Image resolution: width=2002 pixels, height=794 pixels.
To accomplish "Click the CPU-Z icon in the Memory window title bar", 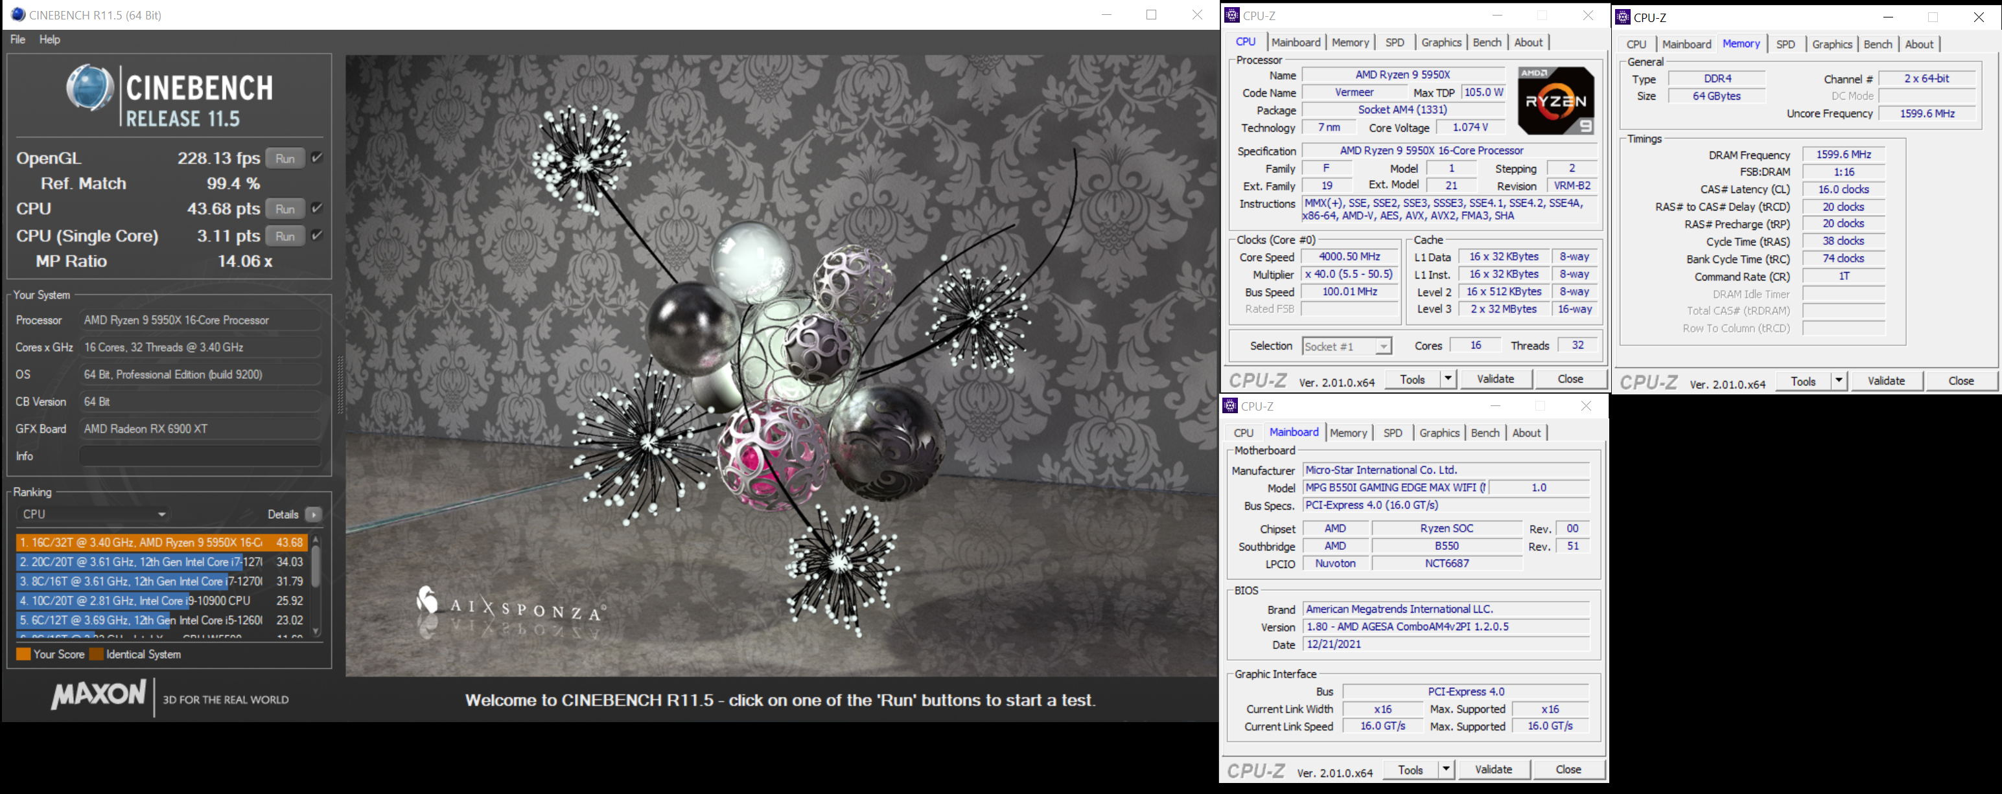I will 1623,17.
